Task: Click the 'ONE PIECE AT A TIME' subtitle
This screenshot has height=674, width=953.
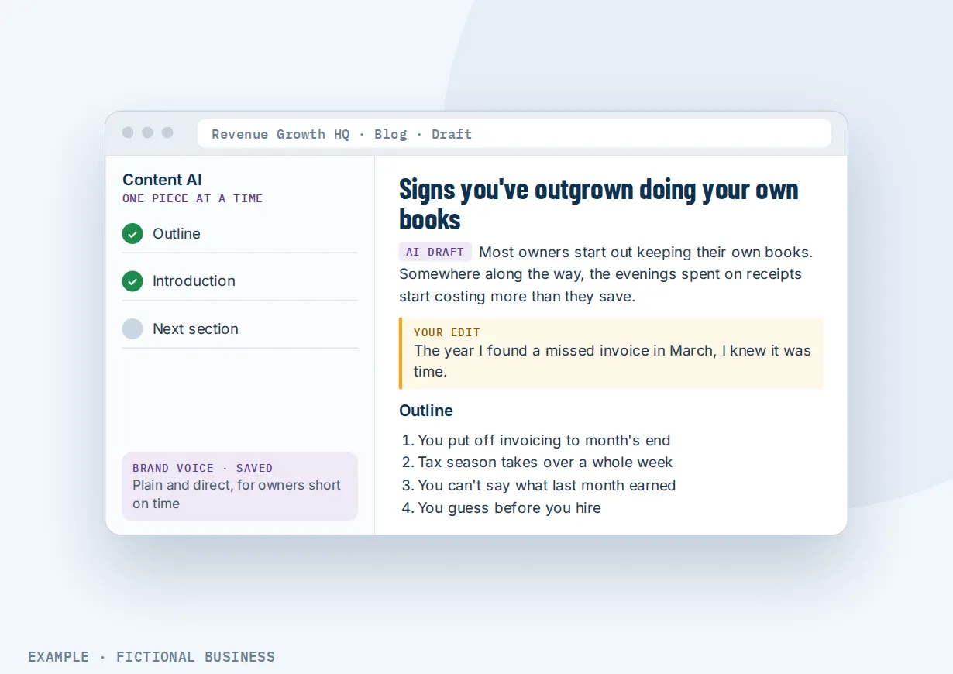Action: point(192,198)
